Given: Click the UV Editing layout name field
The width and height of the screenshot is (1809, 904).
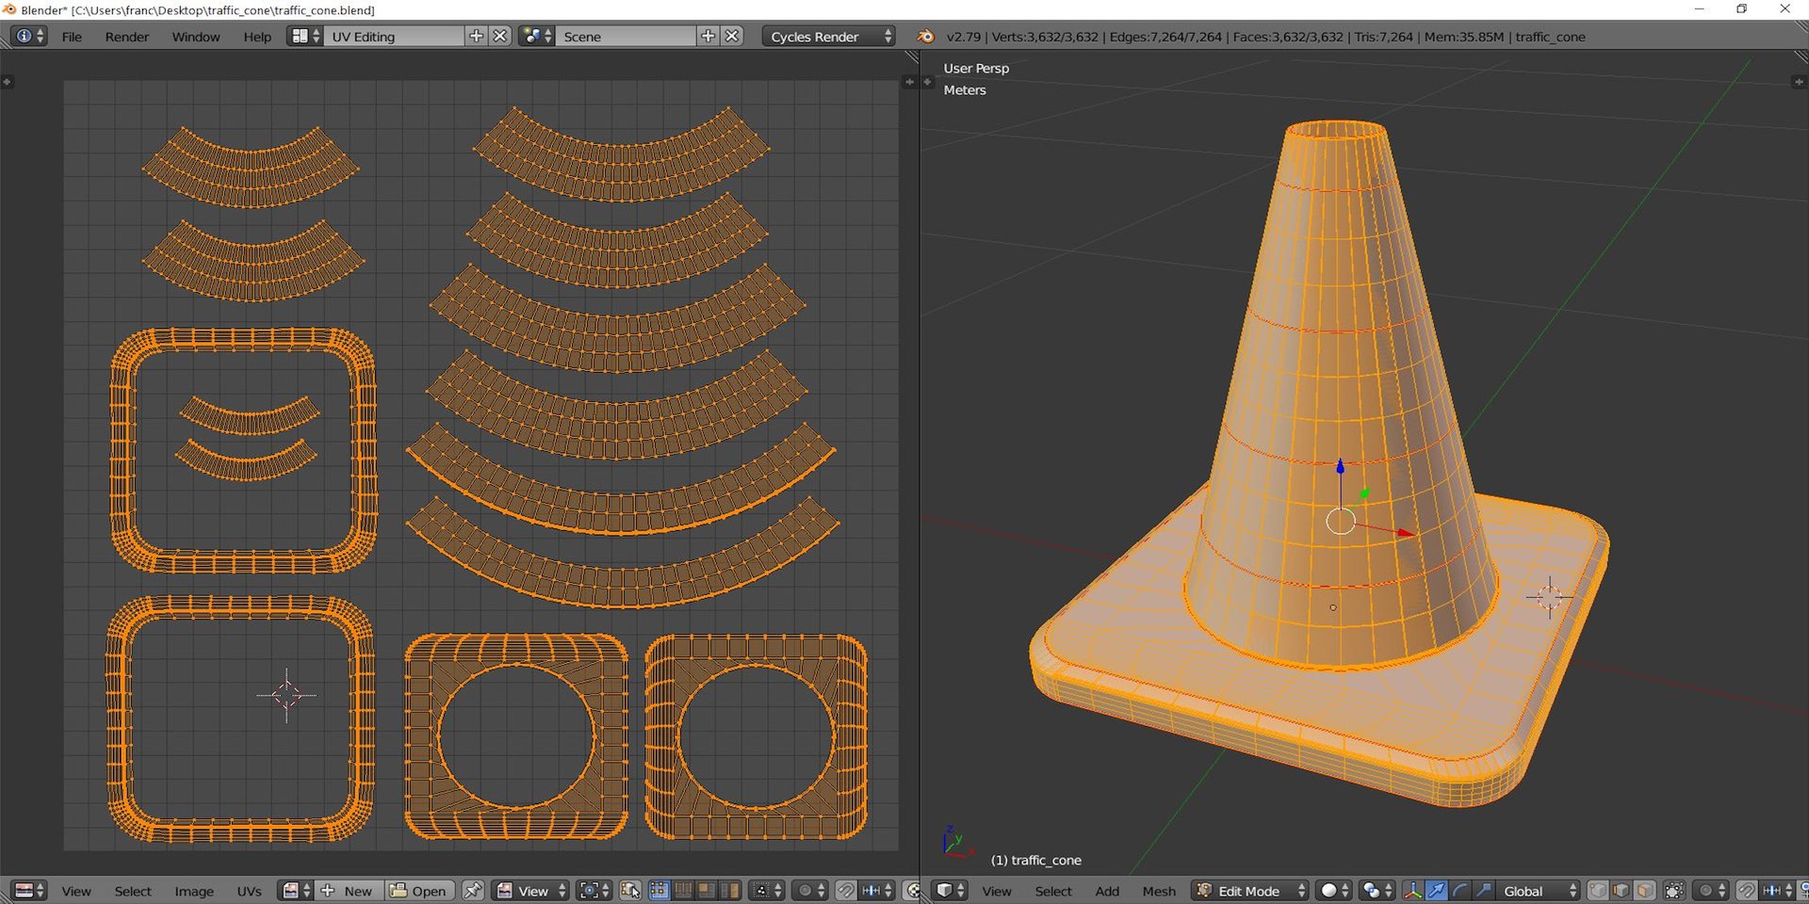Looking at the screenshot, I should pos(394,36).
